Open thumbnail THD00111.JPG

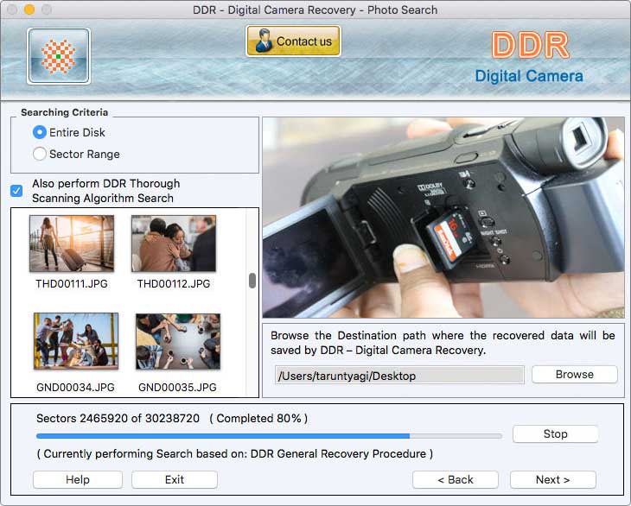click(x=72, y=244)
